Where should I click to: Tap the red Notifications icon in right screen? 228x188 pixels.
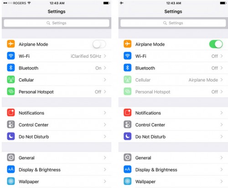coord(127,112)
